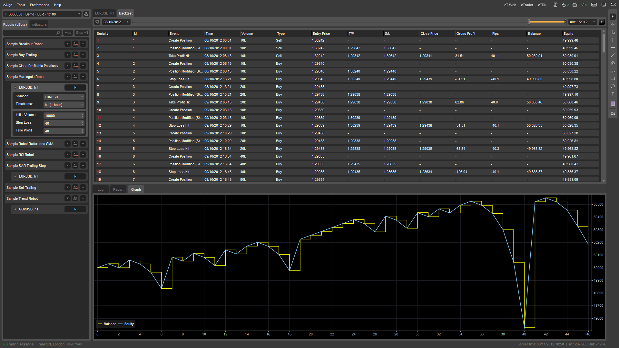Open the Symbol EURUSD dropdown
619x348 pixels.
coord(64,97)
